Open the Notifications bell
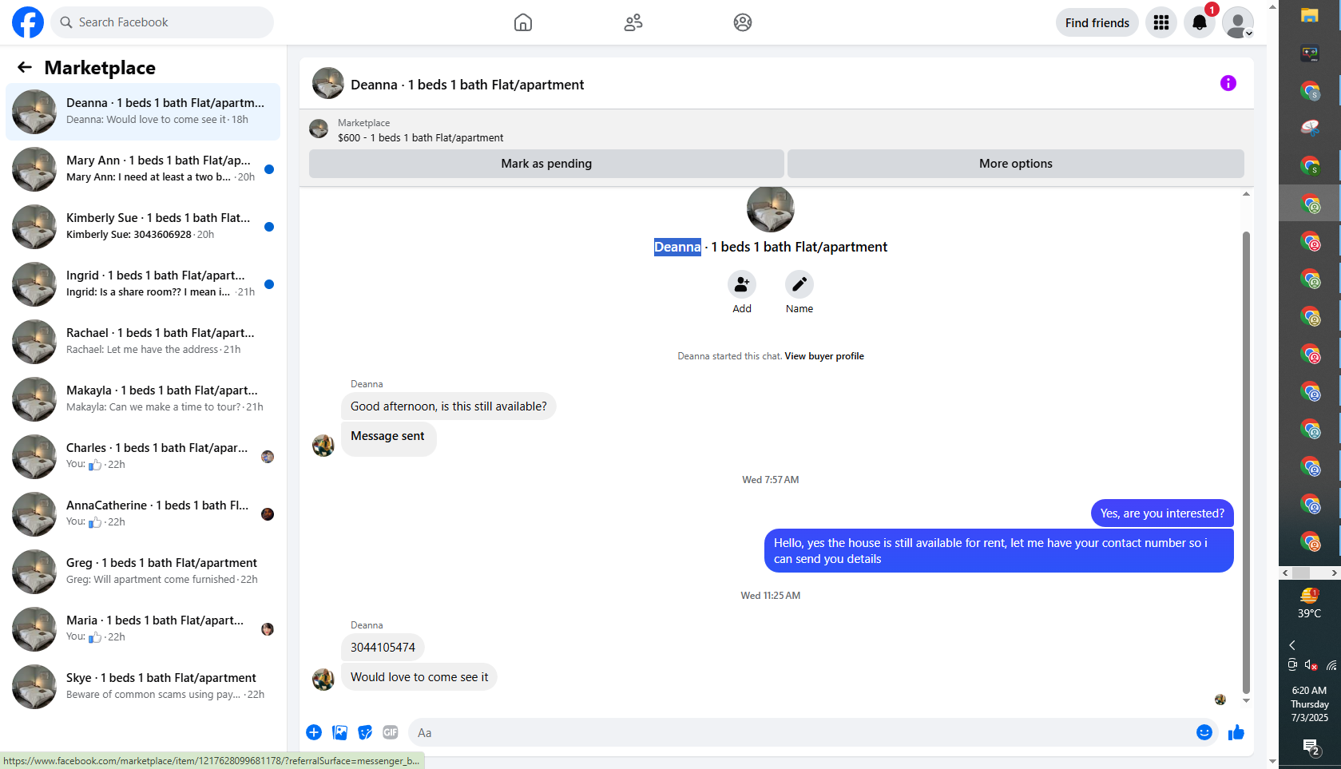 point(1200,22)
